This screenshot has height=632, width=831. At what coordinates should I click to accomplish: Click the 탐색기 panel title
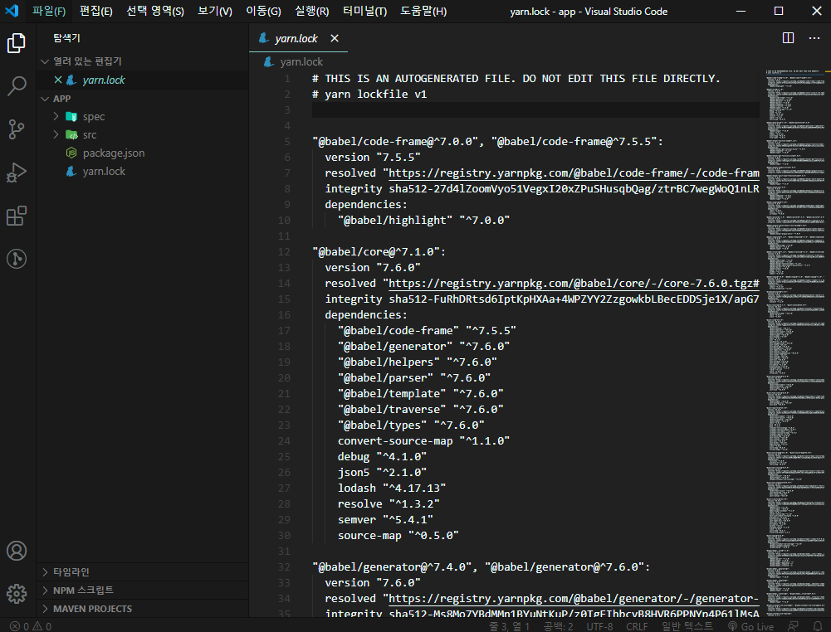66,38
